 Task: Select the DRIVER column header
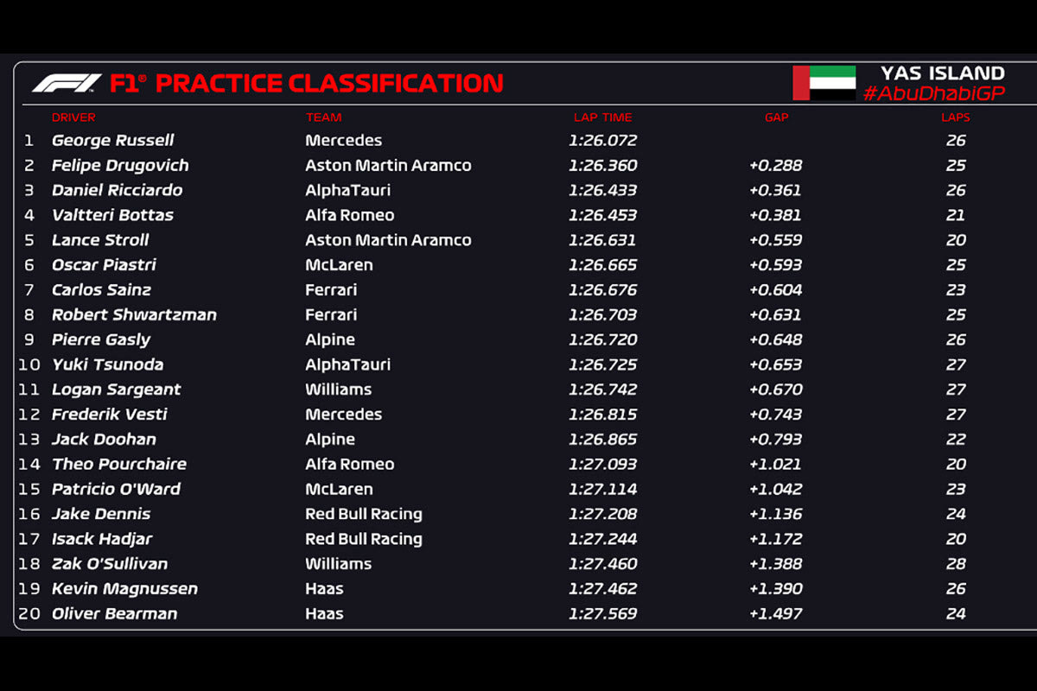click(x=73, y=117)
